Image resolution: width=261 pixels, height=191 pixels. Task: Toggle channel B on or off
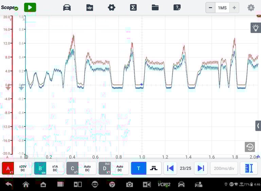point(40,168)
